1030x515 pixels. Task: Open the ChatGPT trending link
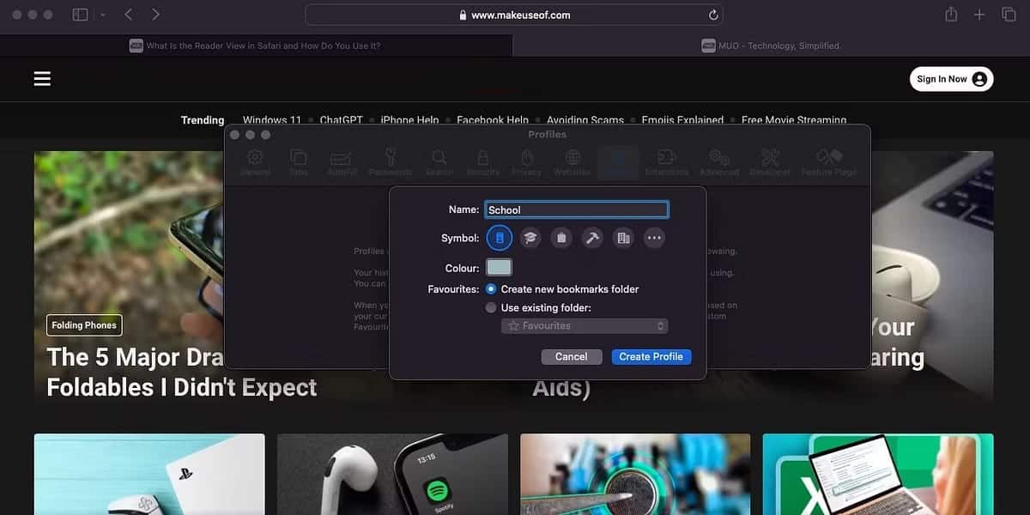pyautogui.click(x=341, y=120)
